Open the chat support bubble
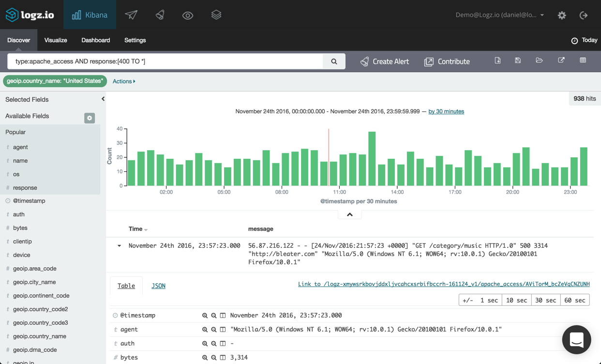601x364 pixels. tap(576, 340)
